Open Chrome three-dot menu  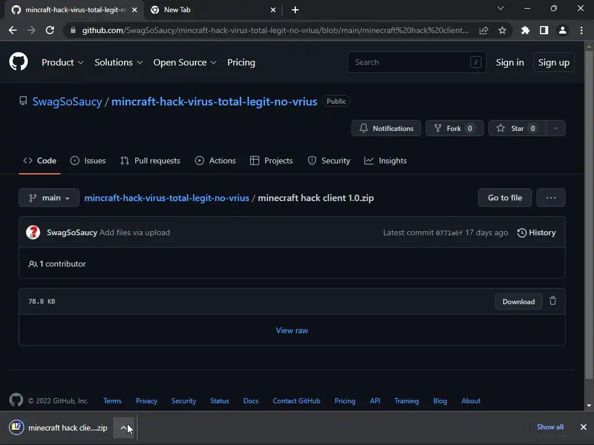pyautogui.click(x=581, y=30)
